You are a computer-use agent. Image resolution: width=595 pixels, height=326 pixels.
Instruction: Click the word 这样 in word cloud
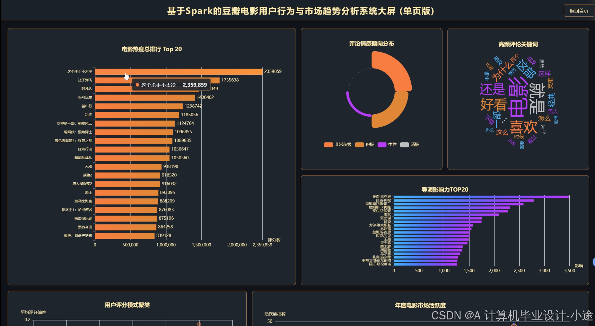(x=544, y=73)
